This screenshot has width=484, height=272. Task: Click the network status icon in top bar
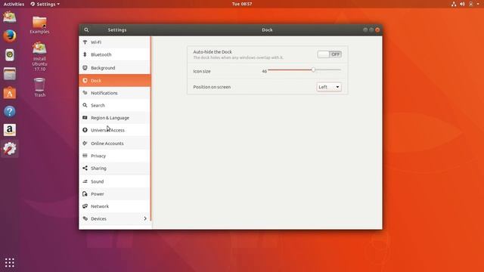click(x=454, y=4)
